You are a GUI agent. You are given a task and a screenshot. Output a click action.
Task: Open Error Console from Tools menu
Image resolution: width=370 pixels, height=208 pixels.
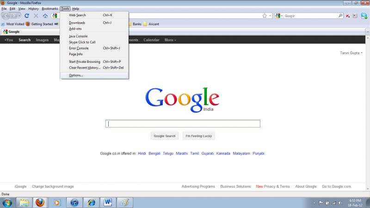(x=94, y=48)
